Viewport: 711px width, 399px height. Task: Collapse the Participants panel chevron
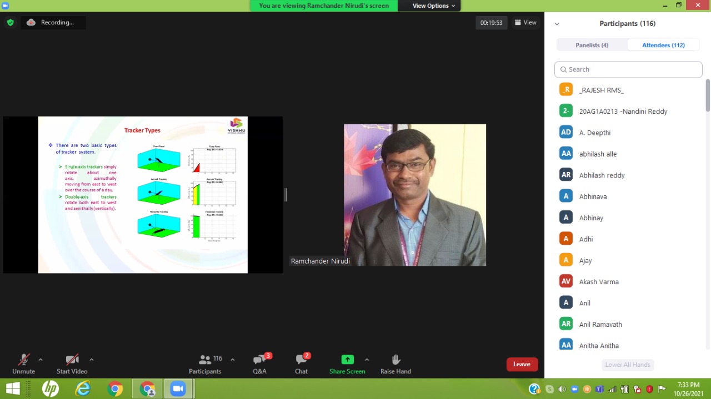pyautogui.click(x=557, y=24)
